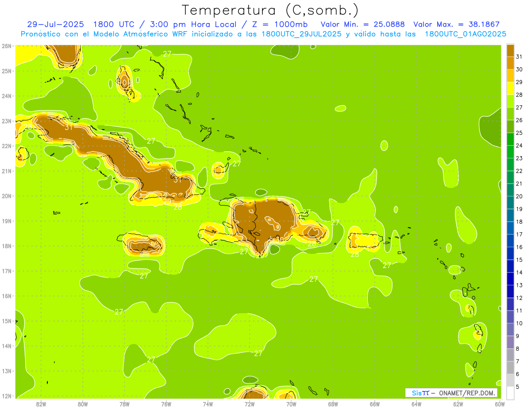Click the "15N" latitude label
This screenshot has height=410, width=531.
(7, 321)
